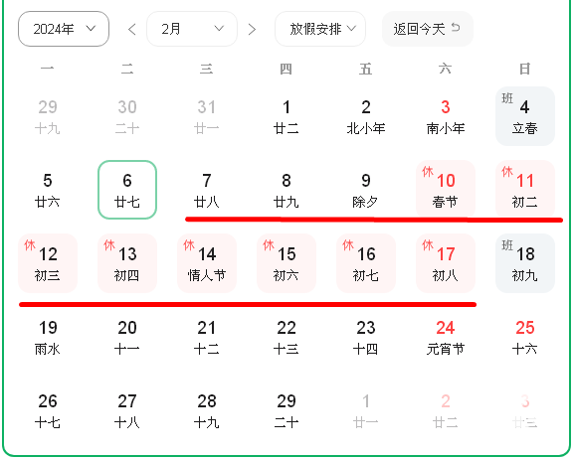Screen dimensions: 574x459
Task: Select February 14 情人节 date
Action: (x=207, y=263)
